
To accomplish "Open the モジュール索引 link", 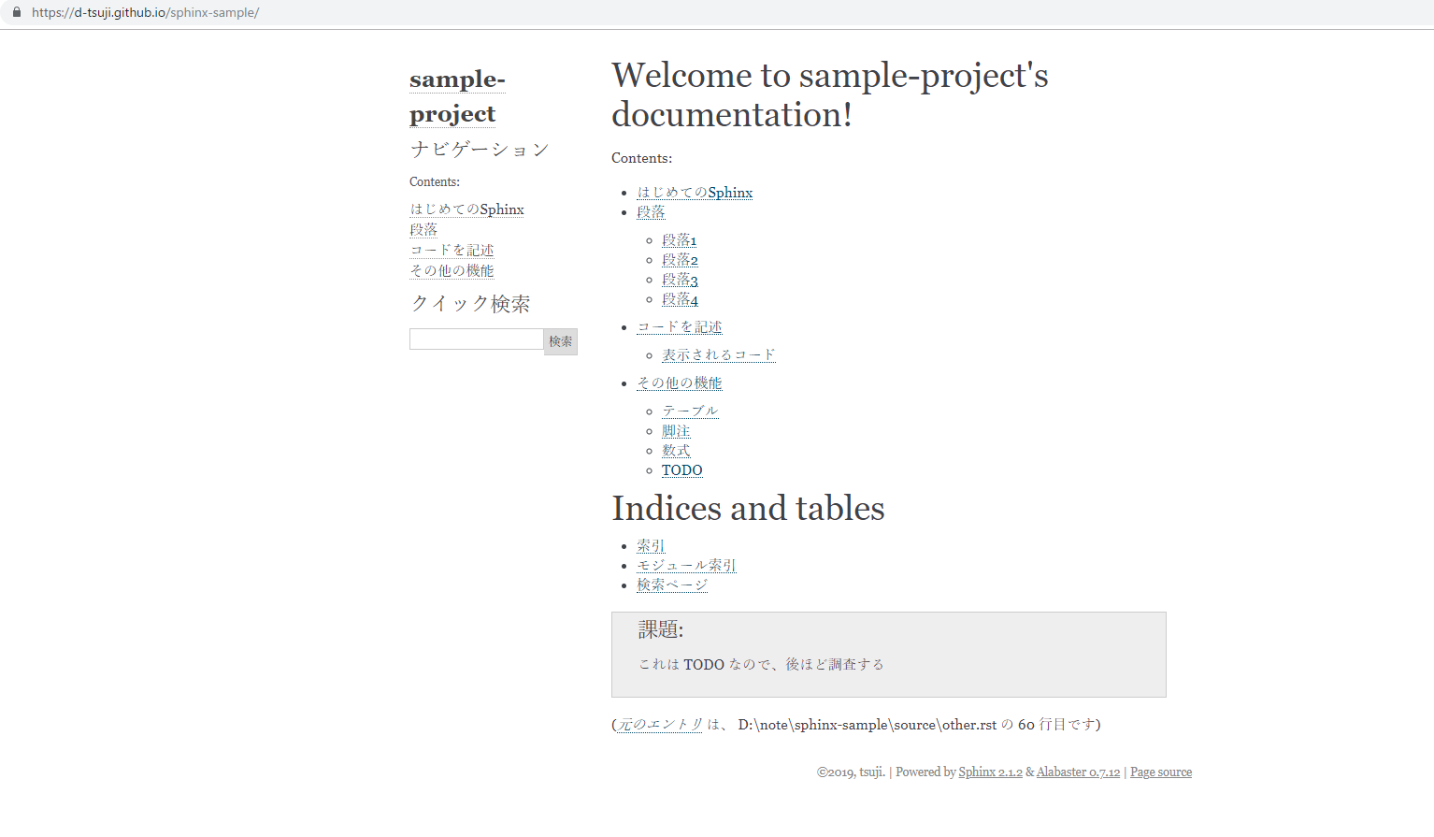I will click(x=685, y=565).
